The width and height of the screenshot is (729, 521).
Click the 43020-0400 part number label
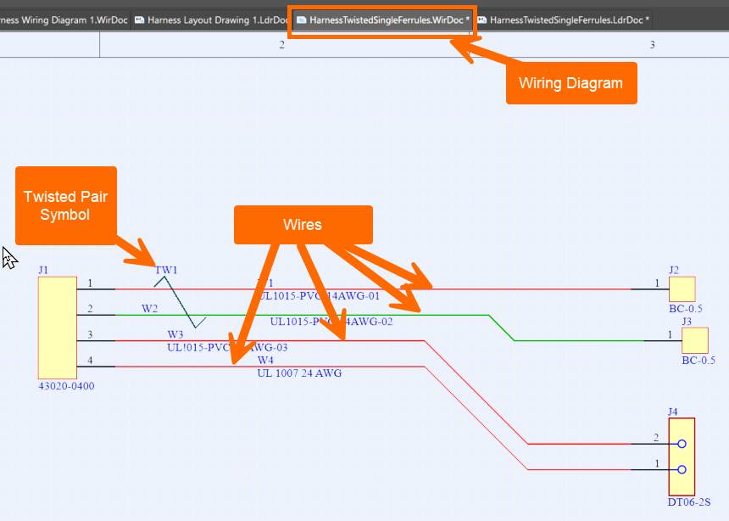click(x=66, y=386)
